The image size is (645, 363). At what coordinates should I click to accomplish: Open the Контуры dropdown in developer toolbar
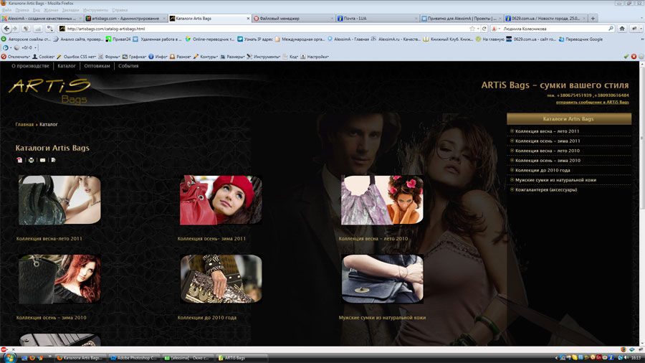[205, 57]
